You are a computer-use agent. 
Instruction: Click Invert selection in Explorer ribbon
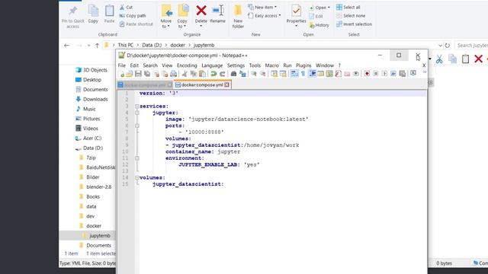pos(354,24)
